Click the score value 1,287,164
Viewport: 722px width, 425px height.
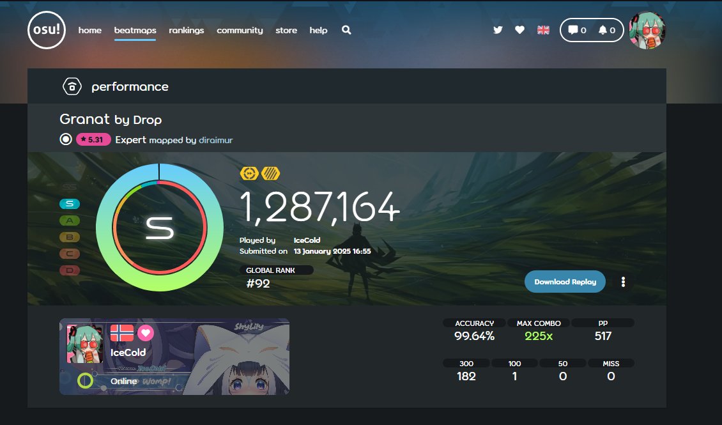pyautogui.click(x=319, y=207)
